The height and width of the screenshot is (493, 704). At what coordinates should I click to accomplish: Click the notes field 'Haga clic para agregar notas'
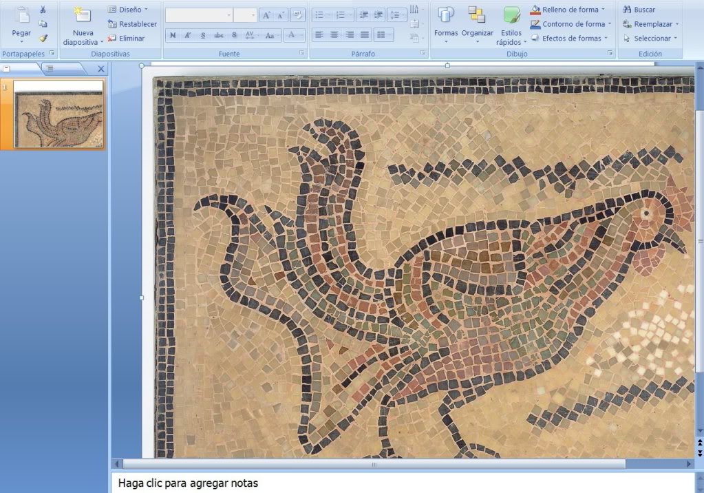click(188, 483)
